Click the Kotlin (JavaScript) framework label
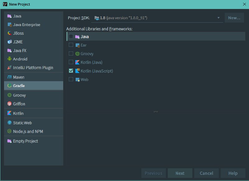The height and width of the screenshot is (181, 249). pos(97,71)
